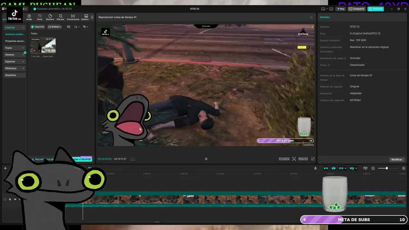Select Archivos multimedia in the sidebar

pos(15,34)
